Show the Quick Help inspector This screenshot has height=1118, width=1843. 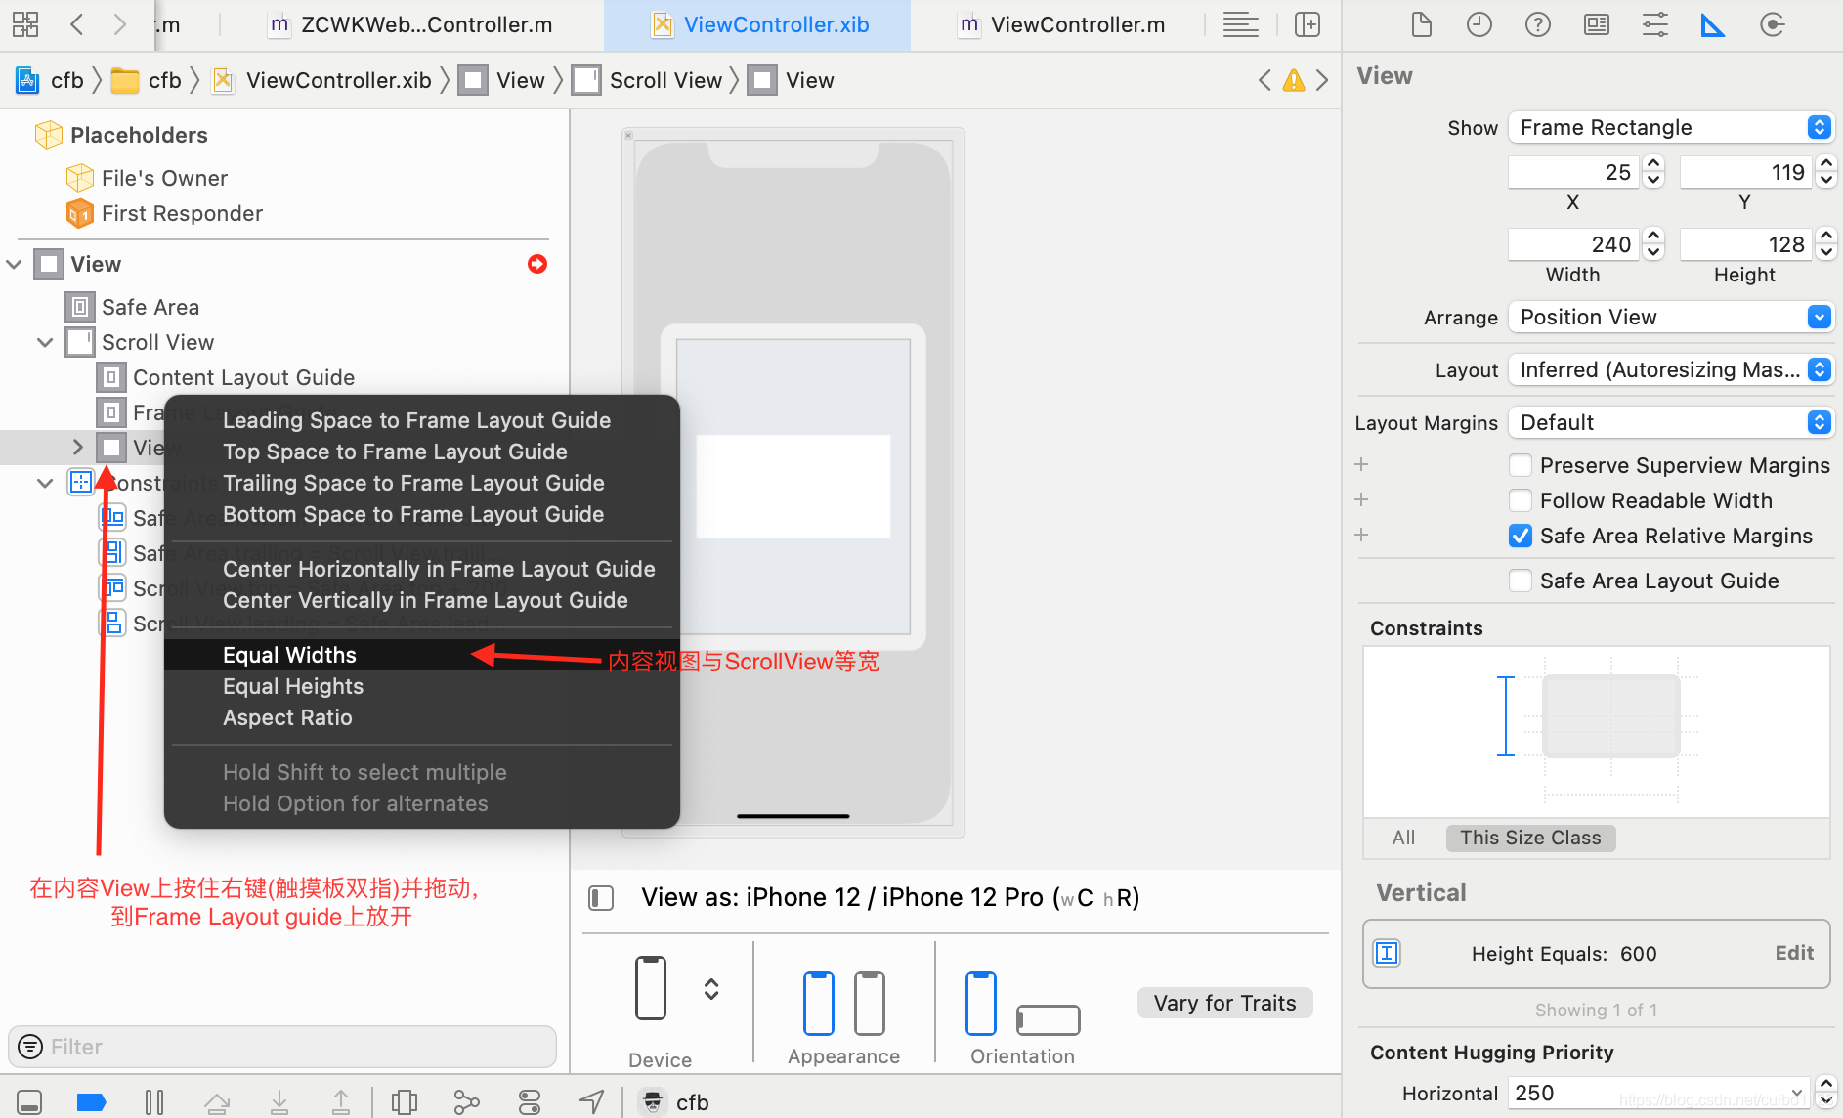(1538, 24)
